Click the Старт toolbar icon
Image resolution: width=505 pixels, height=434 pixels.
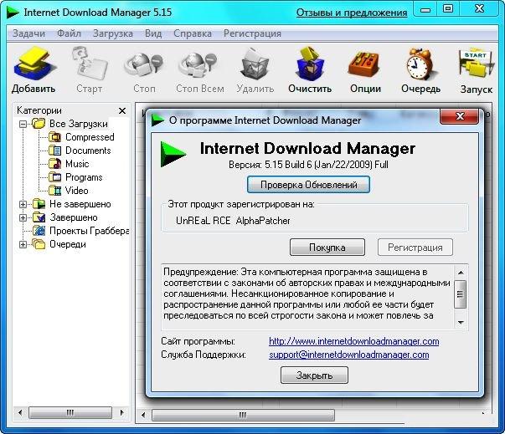(x=90, y=64)
